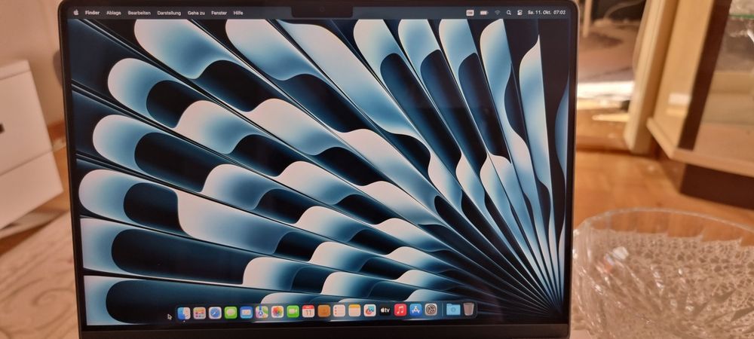
Task: Launch Safari from the Dock
Action: tap(215, 312)
